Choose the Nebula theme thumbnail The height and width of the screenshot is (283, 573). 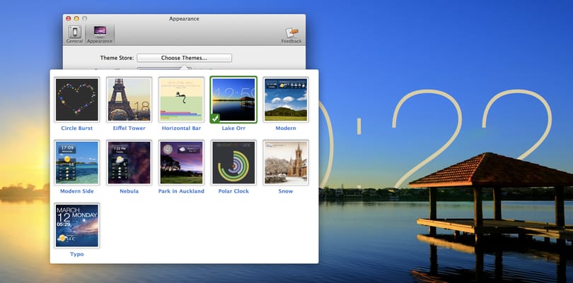click(x=129, y=162)
